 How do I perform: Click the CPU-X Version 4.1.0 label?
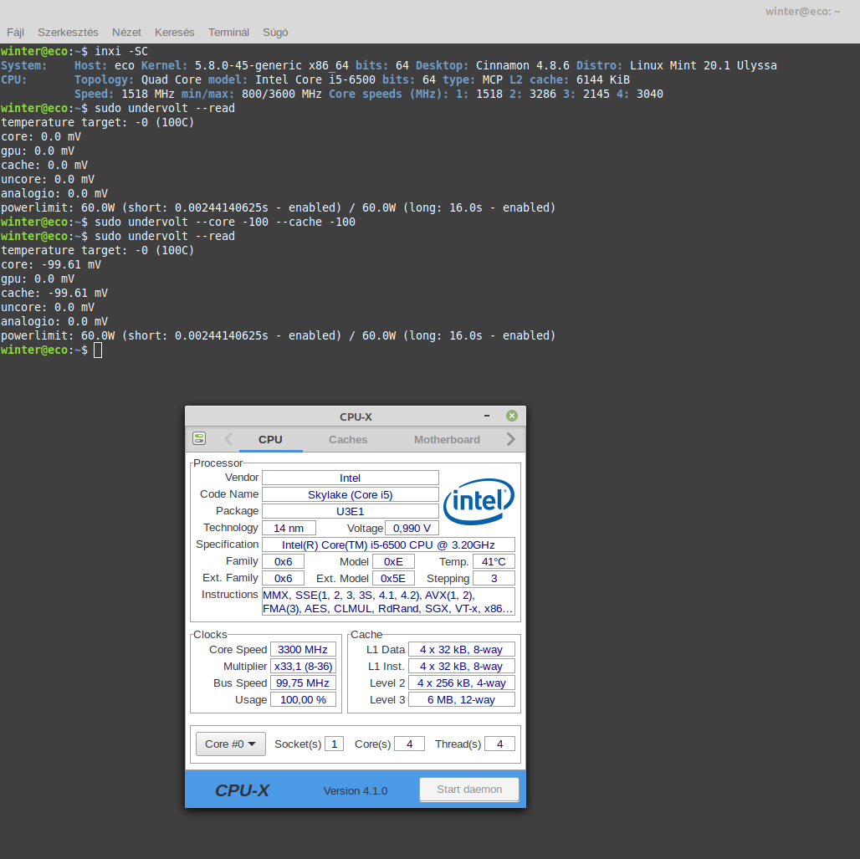pos(356,790)
